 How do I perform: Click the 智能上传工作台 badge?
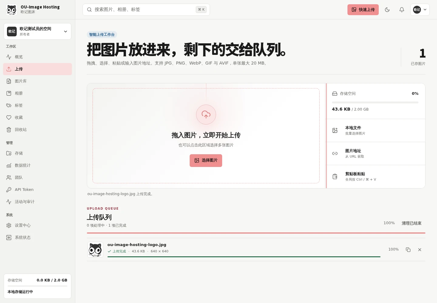pyautogui.click(x=102, y=35)
